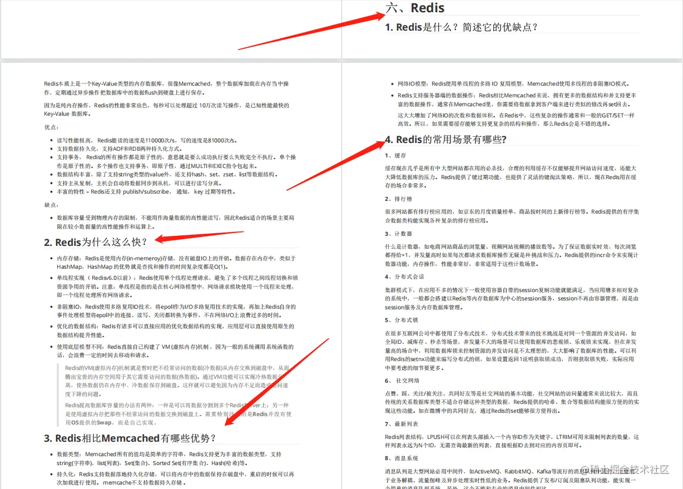Click the paragraph starting "Redis列表结构，LPUSH"
The width and height of the screenshot is (683, 489).
click(512, 441)
